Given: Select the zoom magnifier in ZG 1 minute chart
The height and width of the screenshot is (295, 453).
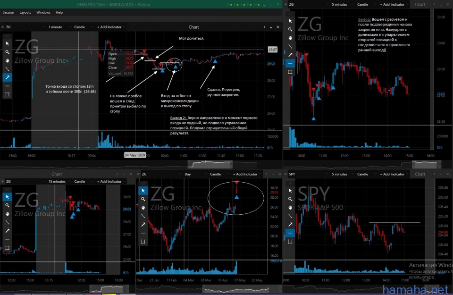Looking at the screenshot, I should pos(7,52).
